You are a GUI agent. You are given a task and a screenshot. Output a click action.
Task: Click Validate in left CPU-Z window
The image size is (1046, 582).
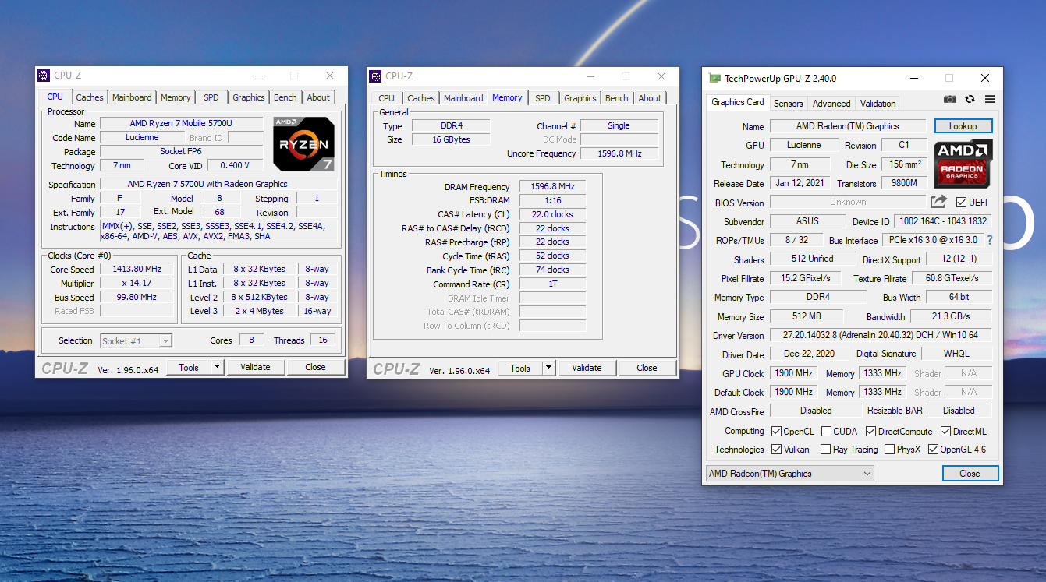tap(255, 367)
